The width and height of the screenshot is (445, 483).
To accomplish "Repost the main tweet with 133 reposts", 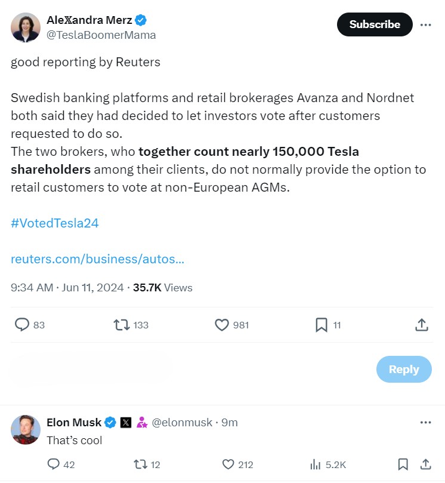I will 121,325.
